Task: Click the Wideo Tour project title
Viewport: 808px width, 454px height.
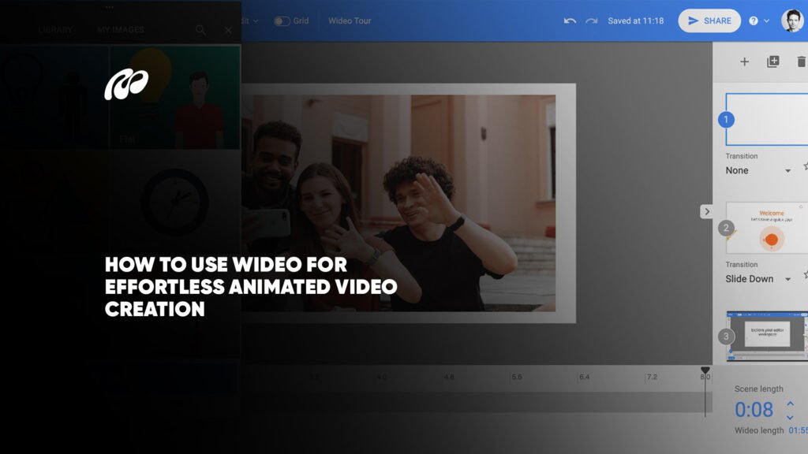Action: pos(350,21)
